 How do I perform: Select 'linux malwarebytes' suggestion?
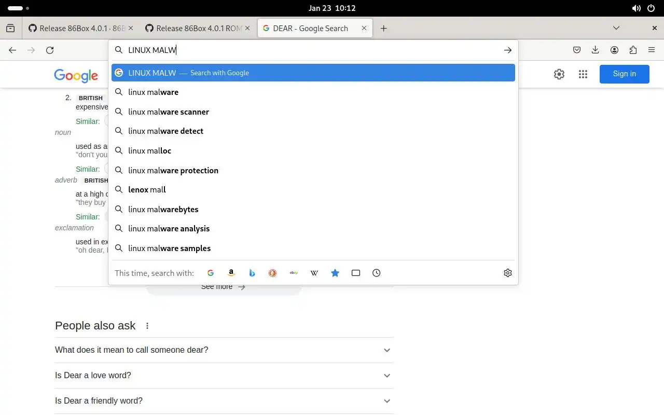coord(313,210)
